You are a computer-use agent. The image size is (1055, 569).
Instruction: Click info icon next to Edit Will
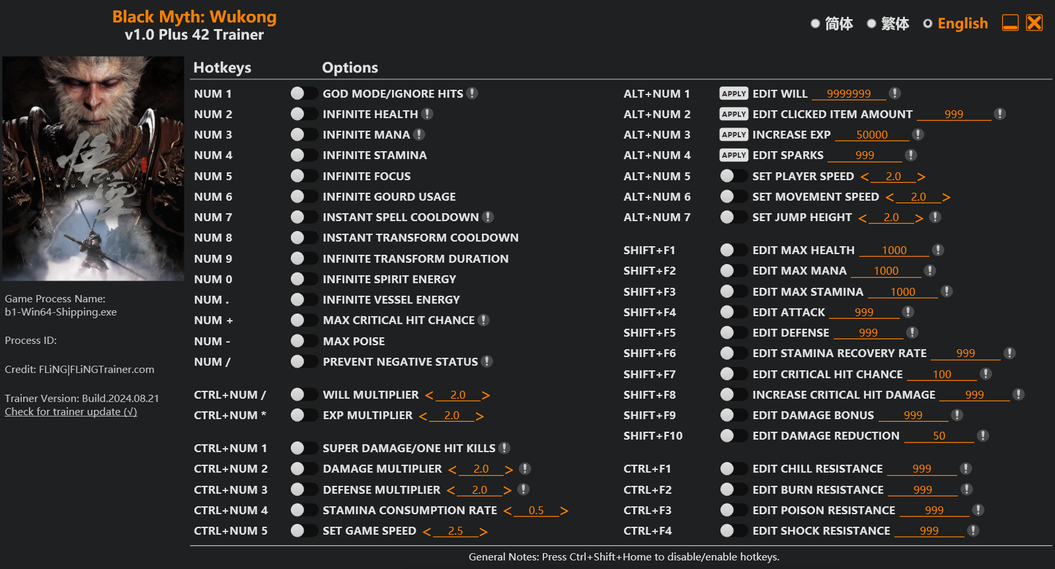tap(894, 94)
